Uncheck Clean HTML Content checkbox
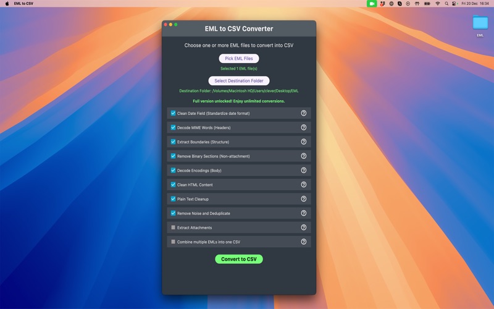The width and height of the screenshot is (494, 309). coord(173,184)
